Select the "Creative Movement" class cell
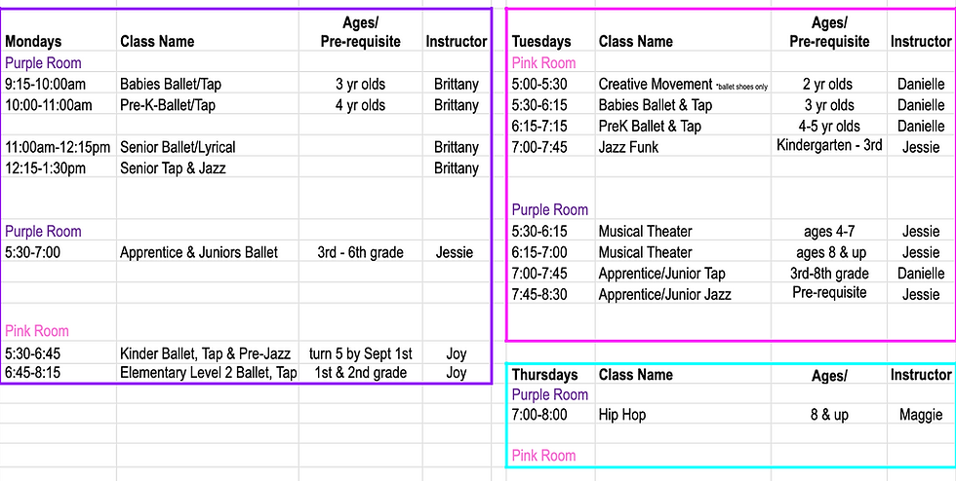956x481 pixels. (x=646, y=85)
